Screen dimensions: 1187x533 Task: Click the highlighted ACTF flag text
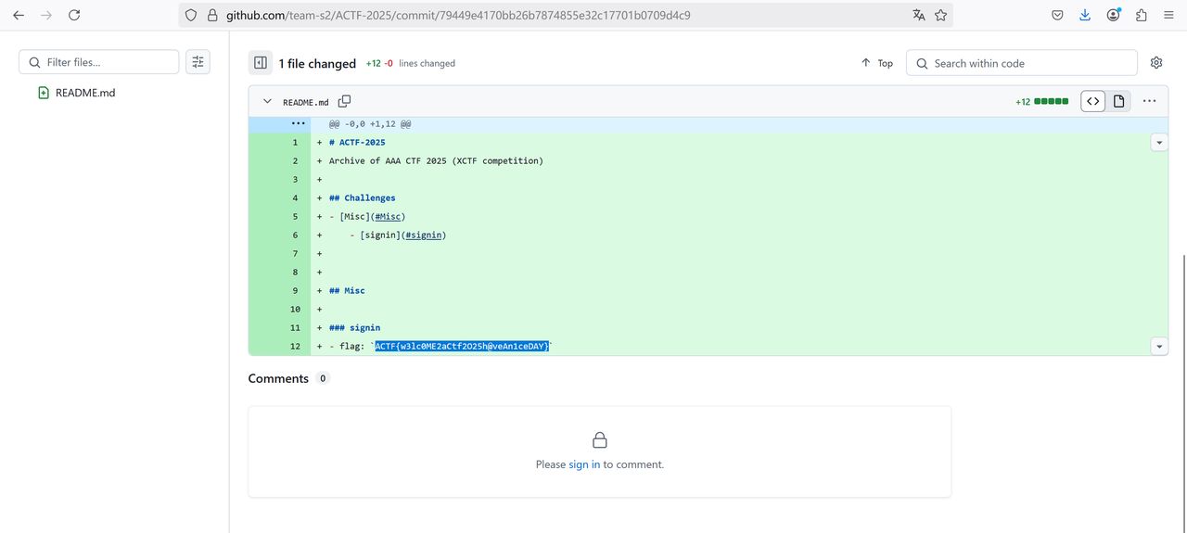click(462, 346)
